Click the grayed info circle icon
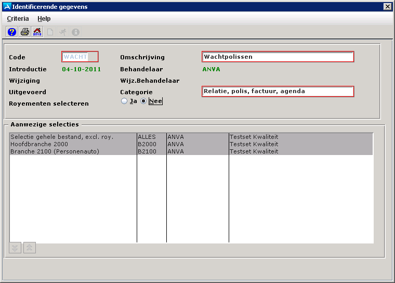This screenshot has width=395, height=283. (75, 32)
